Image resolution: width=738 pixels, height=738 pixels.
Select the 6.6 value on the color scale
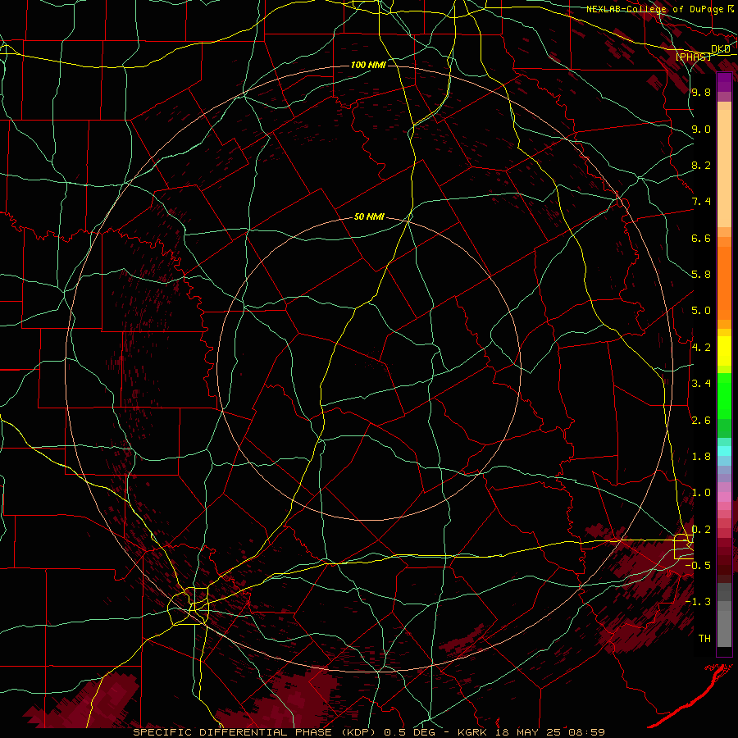click(x=701, y=238)
